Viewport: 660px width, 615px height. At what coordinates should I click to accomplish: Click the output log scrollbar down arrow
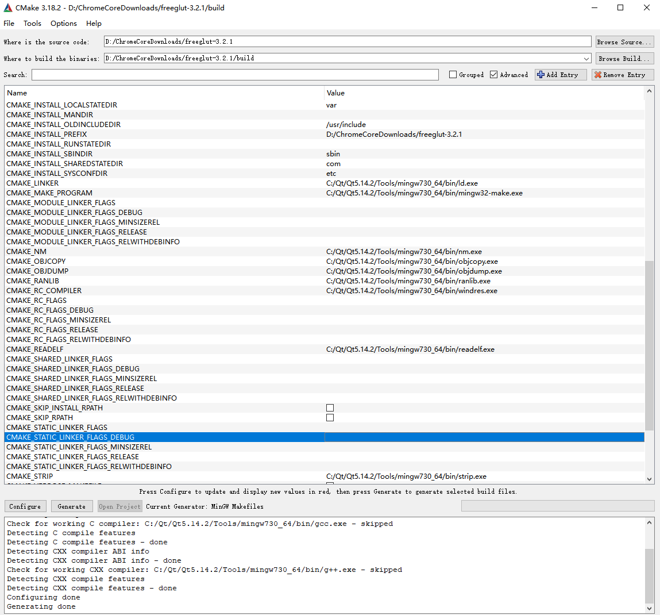[649, 608]
